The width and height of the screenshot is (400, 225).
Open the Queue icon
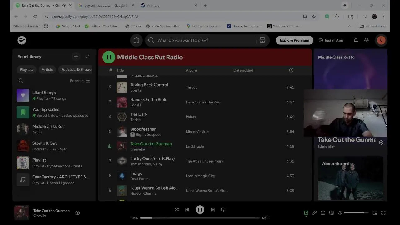pos(323,213)
